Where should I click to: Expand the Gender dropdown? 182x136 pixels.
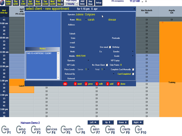(x=133, y=51)
